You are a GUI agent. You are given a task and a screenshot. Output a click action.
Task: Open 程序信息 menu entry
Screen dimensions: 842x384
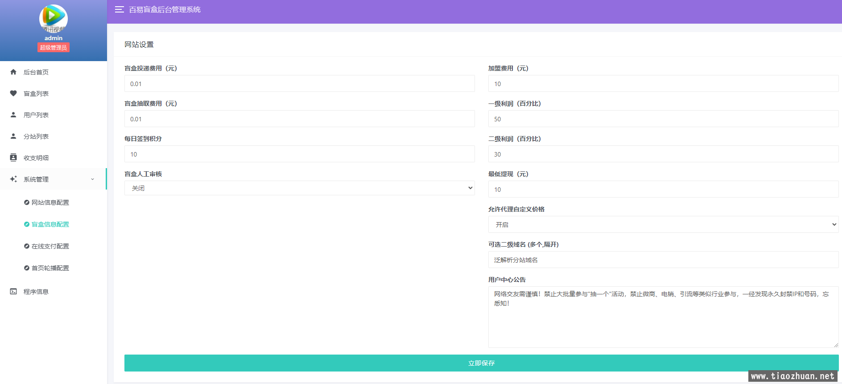(54, 291)
